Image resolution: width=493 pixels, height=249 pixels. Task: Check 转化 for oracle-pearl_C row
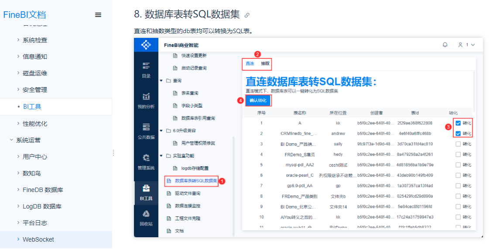click(x=458, y=175)
